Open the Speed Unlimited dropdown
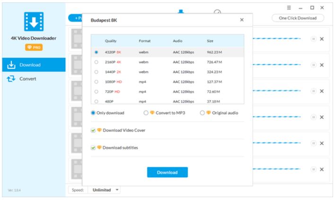Screen dimensions: 335x200 (x=105, y=190)
